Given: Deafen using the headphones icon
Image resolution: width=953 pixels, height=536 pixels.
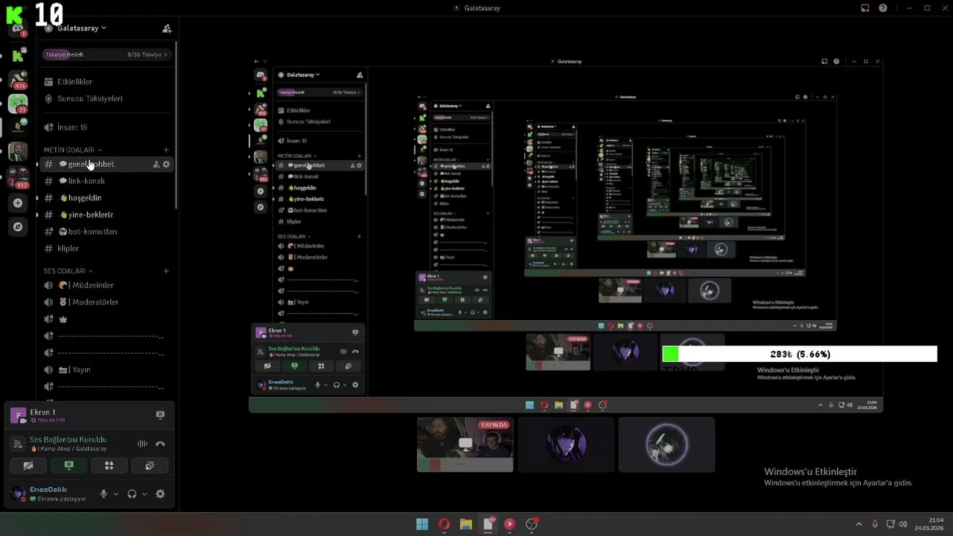Looking at the screenshot, I should tap(132, 494).
